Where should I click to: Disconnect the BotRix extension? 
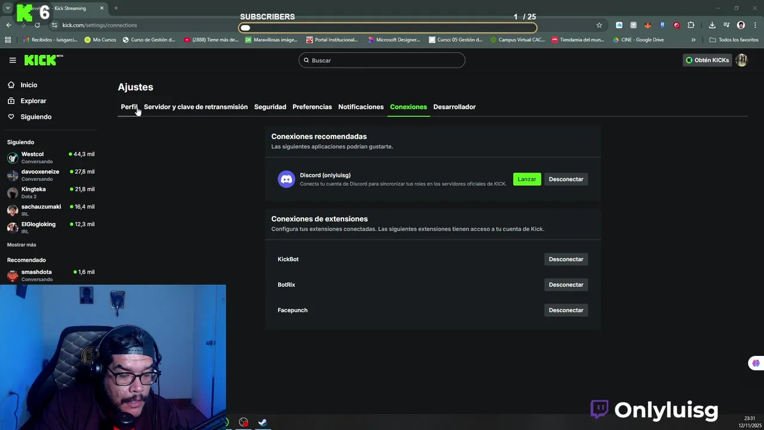566,285
